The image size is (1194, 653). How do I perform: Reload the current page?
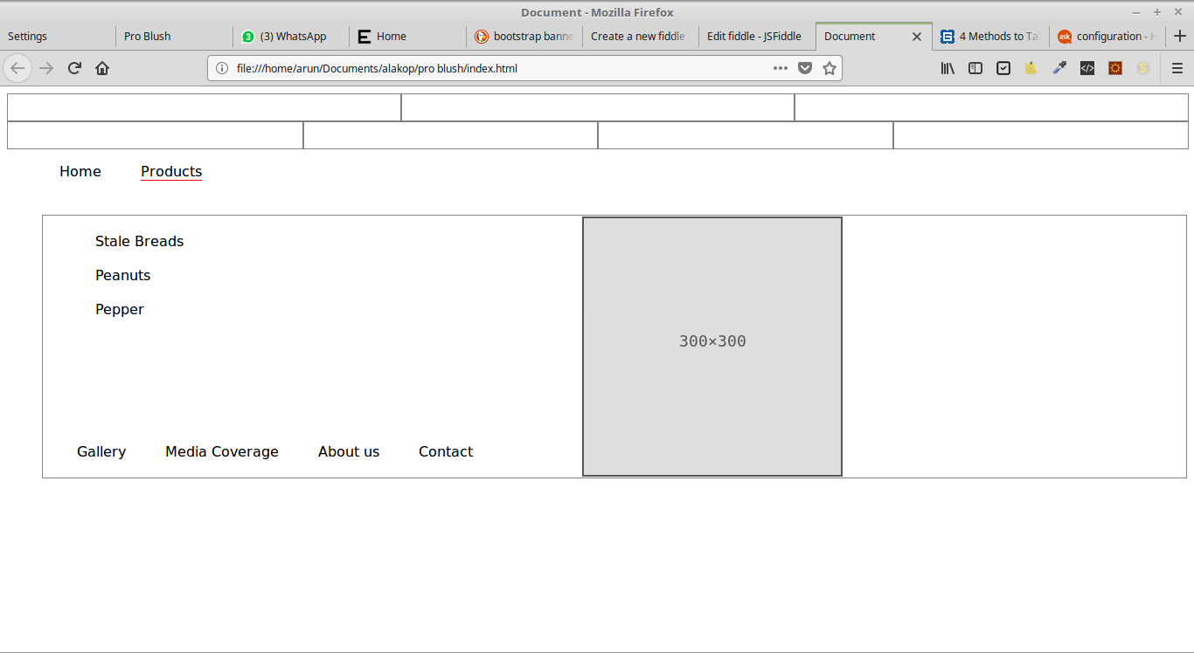74,68
